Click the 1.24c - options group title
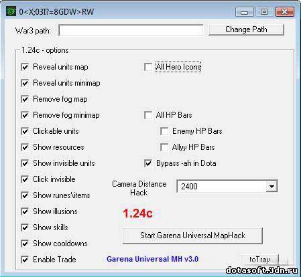The width and height of the screenshot is (301, 277). tap(45, 50)
